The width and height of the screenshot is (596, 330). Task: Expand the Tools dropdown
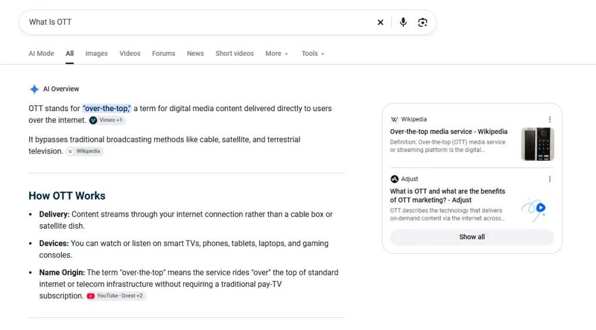click(313, 54)
